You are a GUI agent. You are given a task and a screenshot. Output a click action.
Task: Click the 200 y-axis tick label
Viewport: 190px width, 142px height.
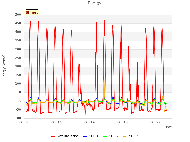[x=18, y=66]
